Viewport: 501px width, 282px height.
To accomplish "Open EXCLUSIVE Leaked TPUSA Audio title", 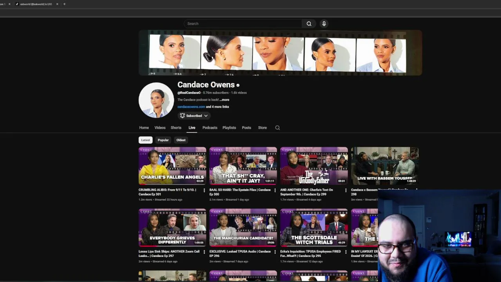I will 240,254.
